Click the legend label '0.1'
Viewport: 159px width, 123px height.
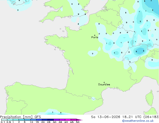pyautogui.click(x=3, y=122)
